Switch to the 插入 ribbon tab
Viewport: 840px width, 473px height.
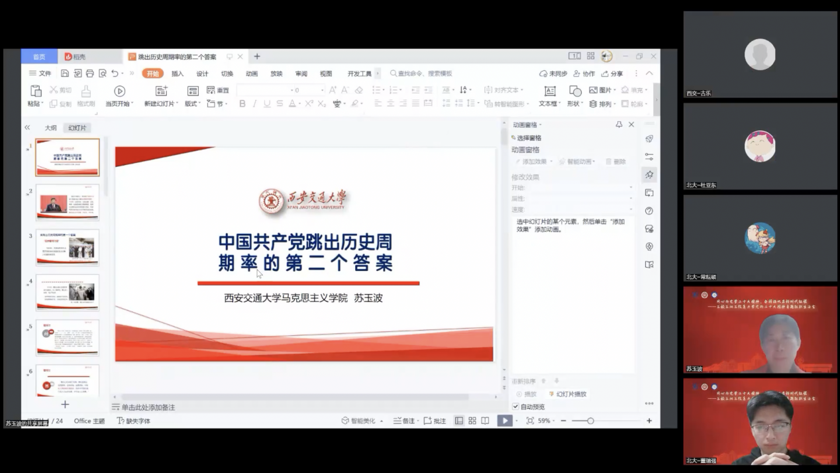[x=178, y=74]
